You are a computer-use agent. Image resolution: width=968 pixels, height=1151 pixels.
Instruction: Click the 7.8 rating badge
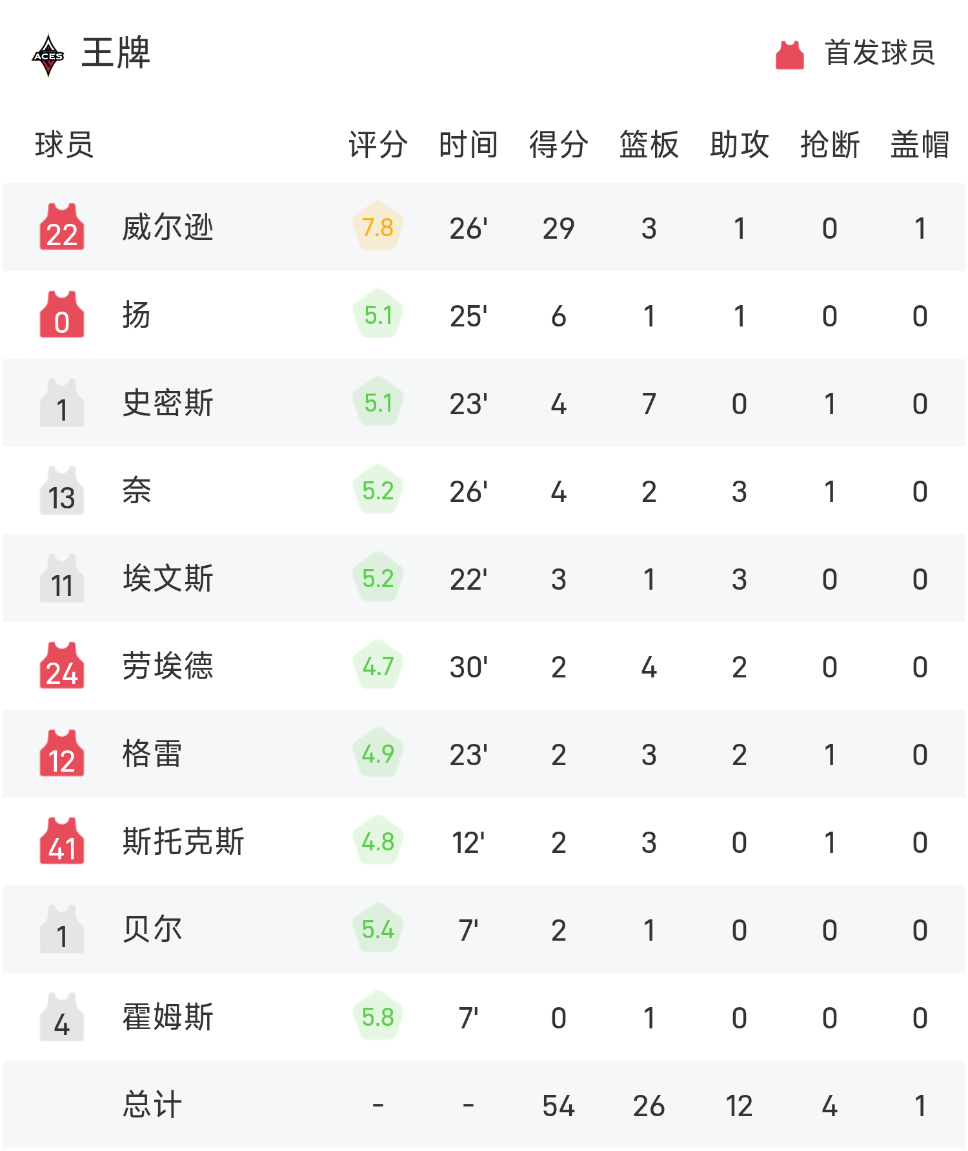[x=378, y=227]
